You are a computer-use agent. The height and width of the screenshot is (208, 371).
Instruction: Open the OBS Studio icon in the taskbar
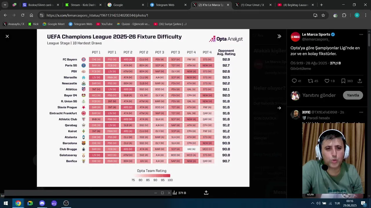click(x=66, y=203)
